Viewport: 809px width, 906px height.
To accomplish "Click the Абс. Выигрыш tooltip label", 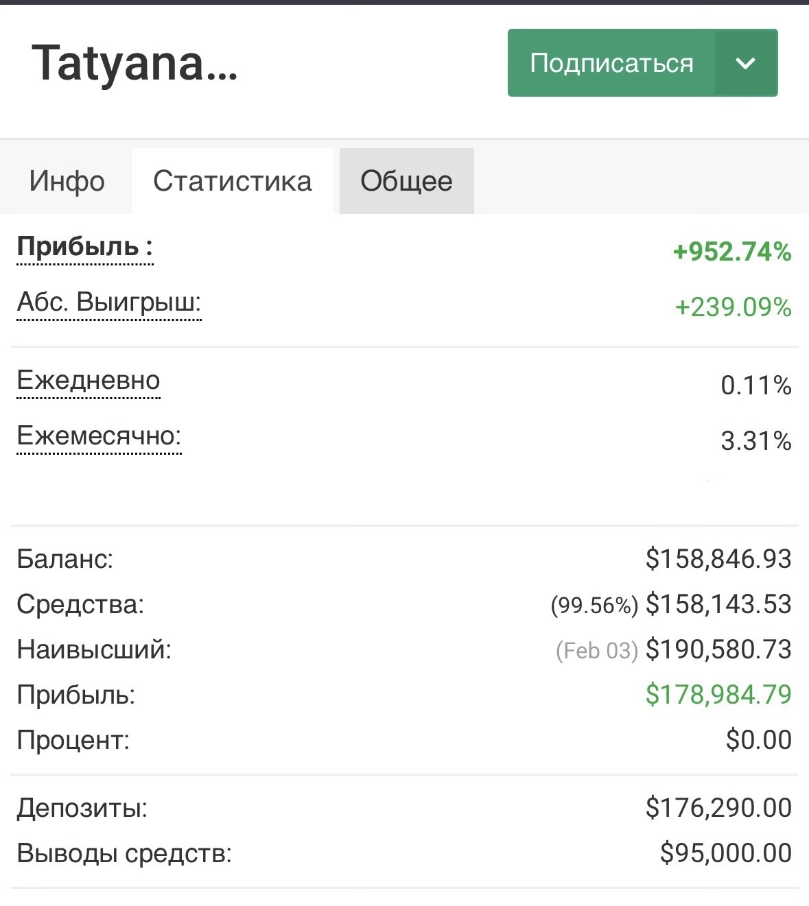I will pos(109,302).
